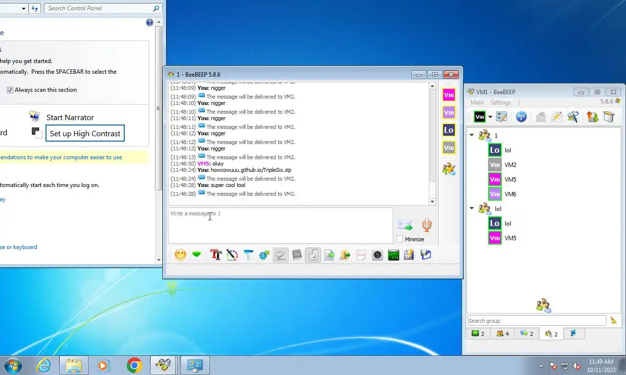This screenshot has width=626, height=375.
Task: Open Google Chrome from taskbar
Action: pyautogui.click(x=134, y=365)
